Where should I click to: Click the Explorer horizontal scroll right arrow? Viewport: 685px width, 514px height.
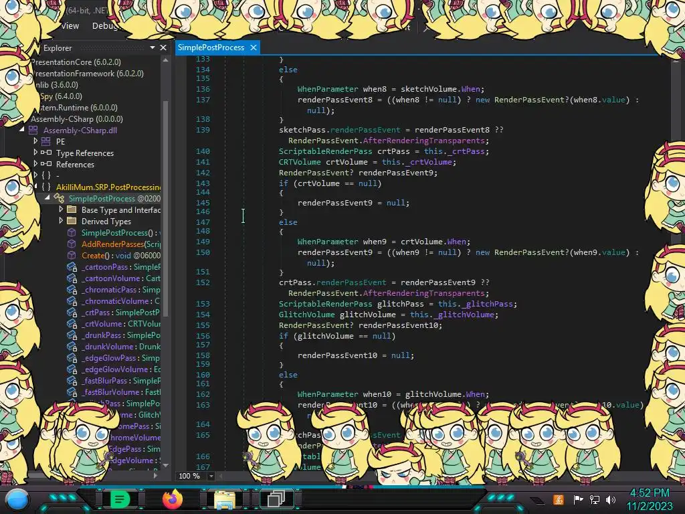156,475
